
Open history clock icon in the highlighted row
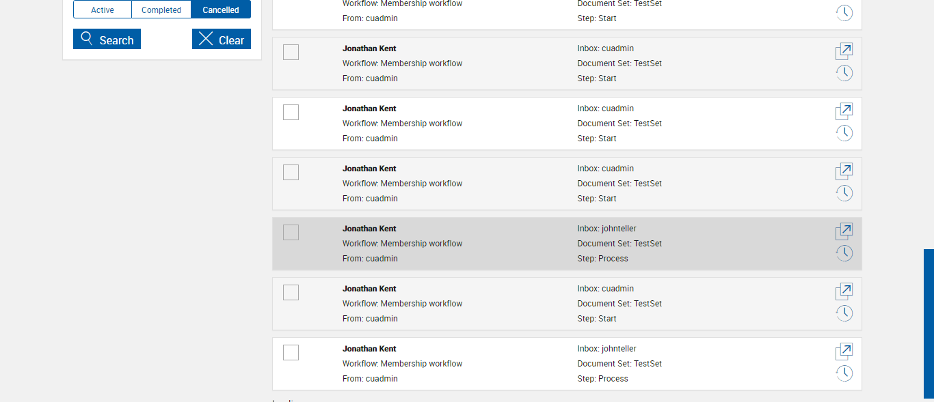click(844, 253)
